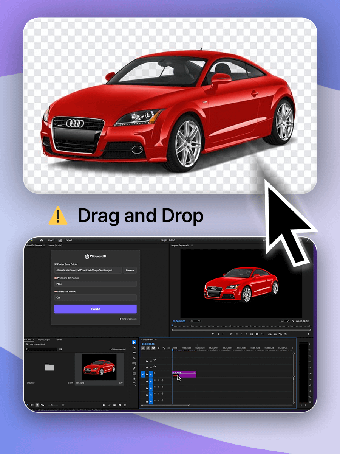The height and width of the screenshot is (454, 340).
Task: Open the Full playback resolution dropdown
Action: click(284, 321)
